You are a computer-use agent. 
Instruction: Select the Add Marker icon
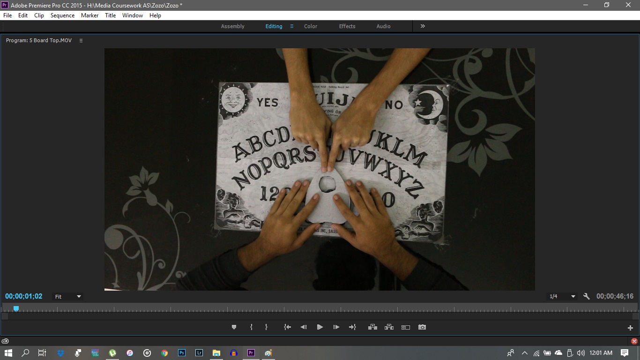[x=234, y=327]
